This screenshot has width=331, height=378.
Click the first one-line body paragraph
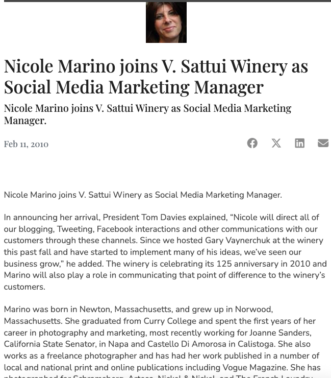(143, 195)
